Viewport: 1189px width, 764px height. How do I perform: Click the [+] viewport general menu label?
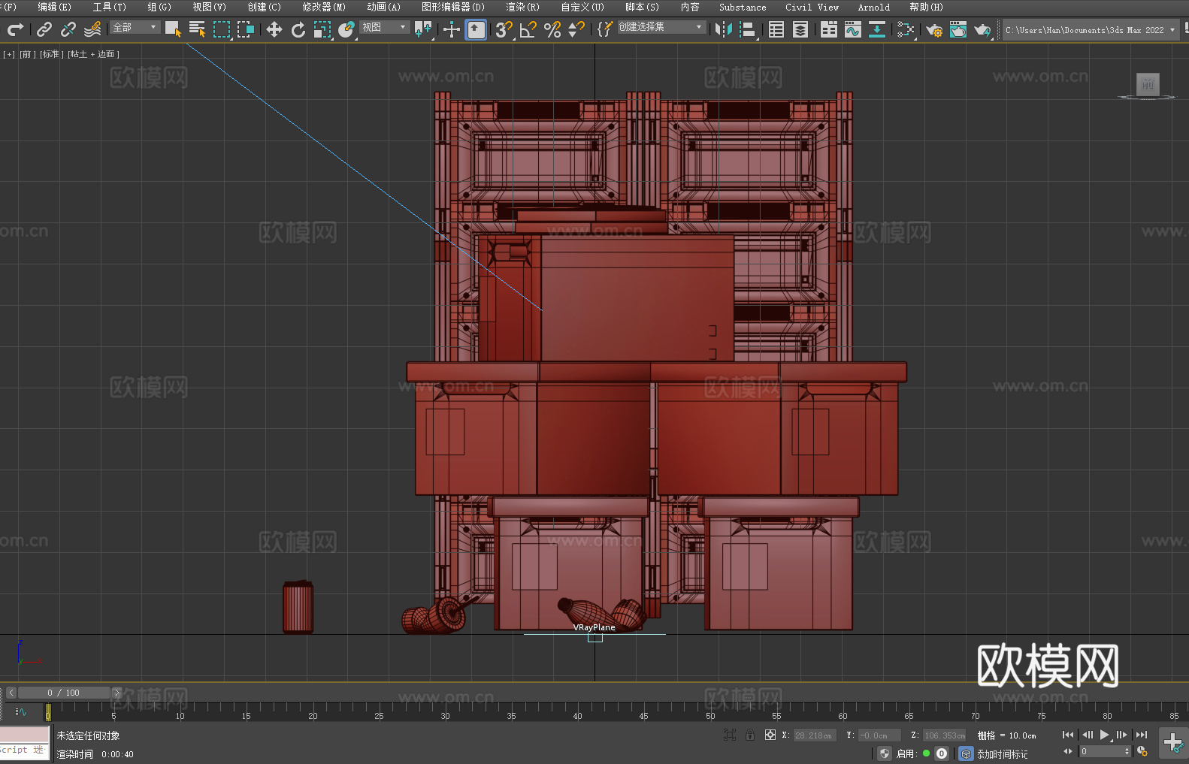9,54
